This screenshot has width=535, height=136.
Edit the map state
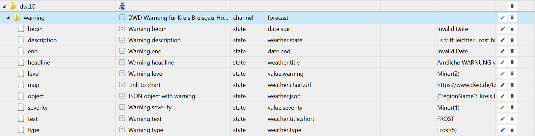point(503,85)
